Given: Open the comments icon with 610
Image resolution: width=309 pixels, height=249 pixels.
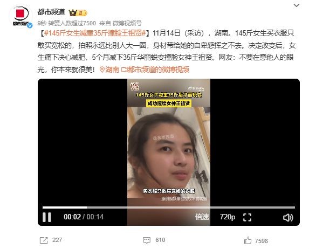Looking at the screenshot, I should pyautogui.click(x=147, y=240).
